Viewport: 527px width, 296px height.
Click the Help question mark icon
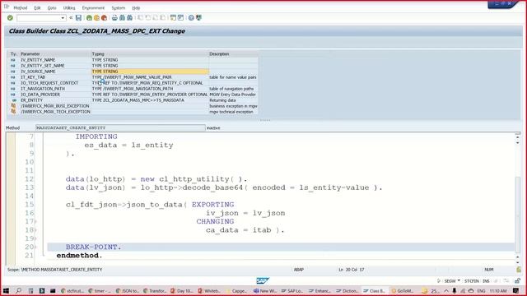[x=191, y=18]
